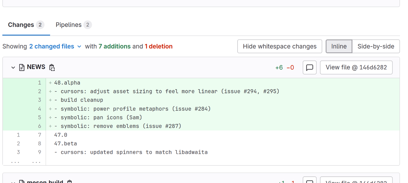The image size is (408, 183).
Task: Click View file @ 146d6282 for NEWS
Action: pos(356,67)
